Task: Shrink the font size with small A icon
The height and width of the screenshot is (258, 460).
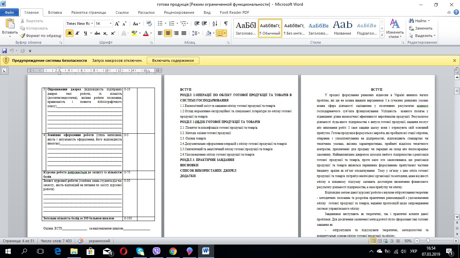Action: pyautogui.click(x=124, y=24)
